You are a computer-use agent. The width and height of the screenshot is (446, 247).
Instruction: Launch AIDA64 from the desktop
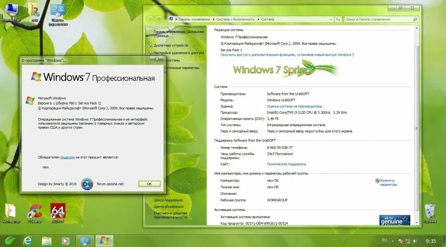click(58, 213)
